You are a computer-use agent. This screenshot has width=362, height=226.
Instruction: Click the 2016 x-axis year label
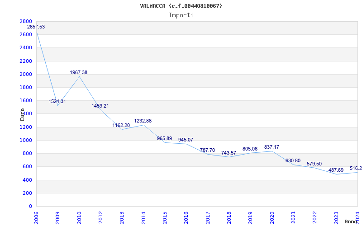tap(186, 217)
